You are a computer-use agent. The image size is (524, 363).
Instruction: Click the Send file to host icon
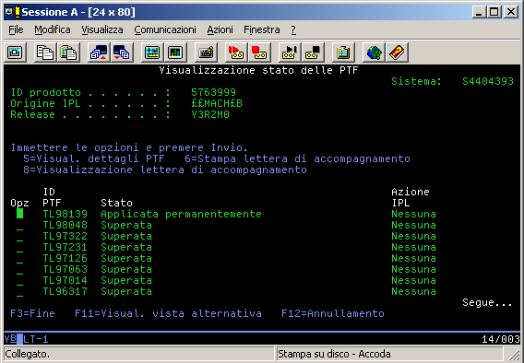click(99, 53)
